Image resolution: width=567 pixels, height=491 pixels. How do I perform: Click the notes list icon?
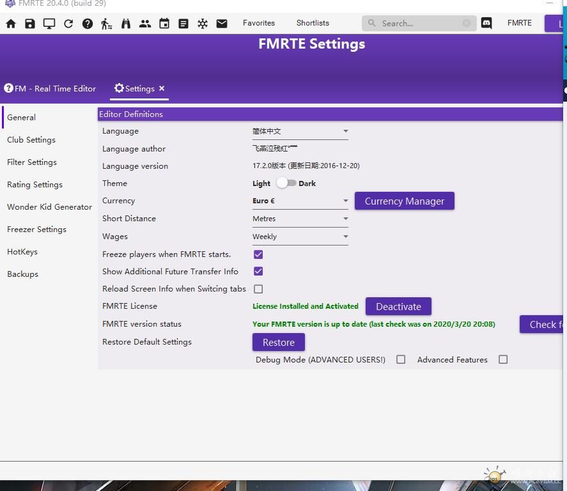tap(183, 24)
